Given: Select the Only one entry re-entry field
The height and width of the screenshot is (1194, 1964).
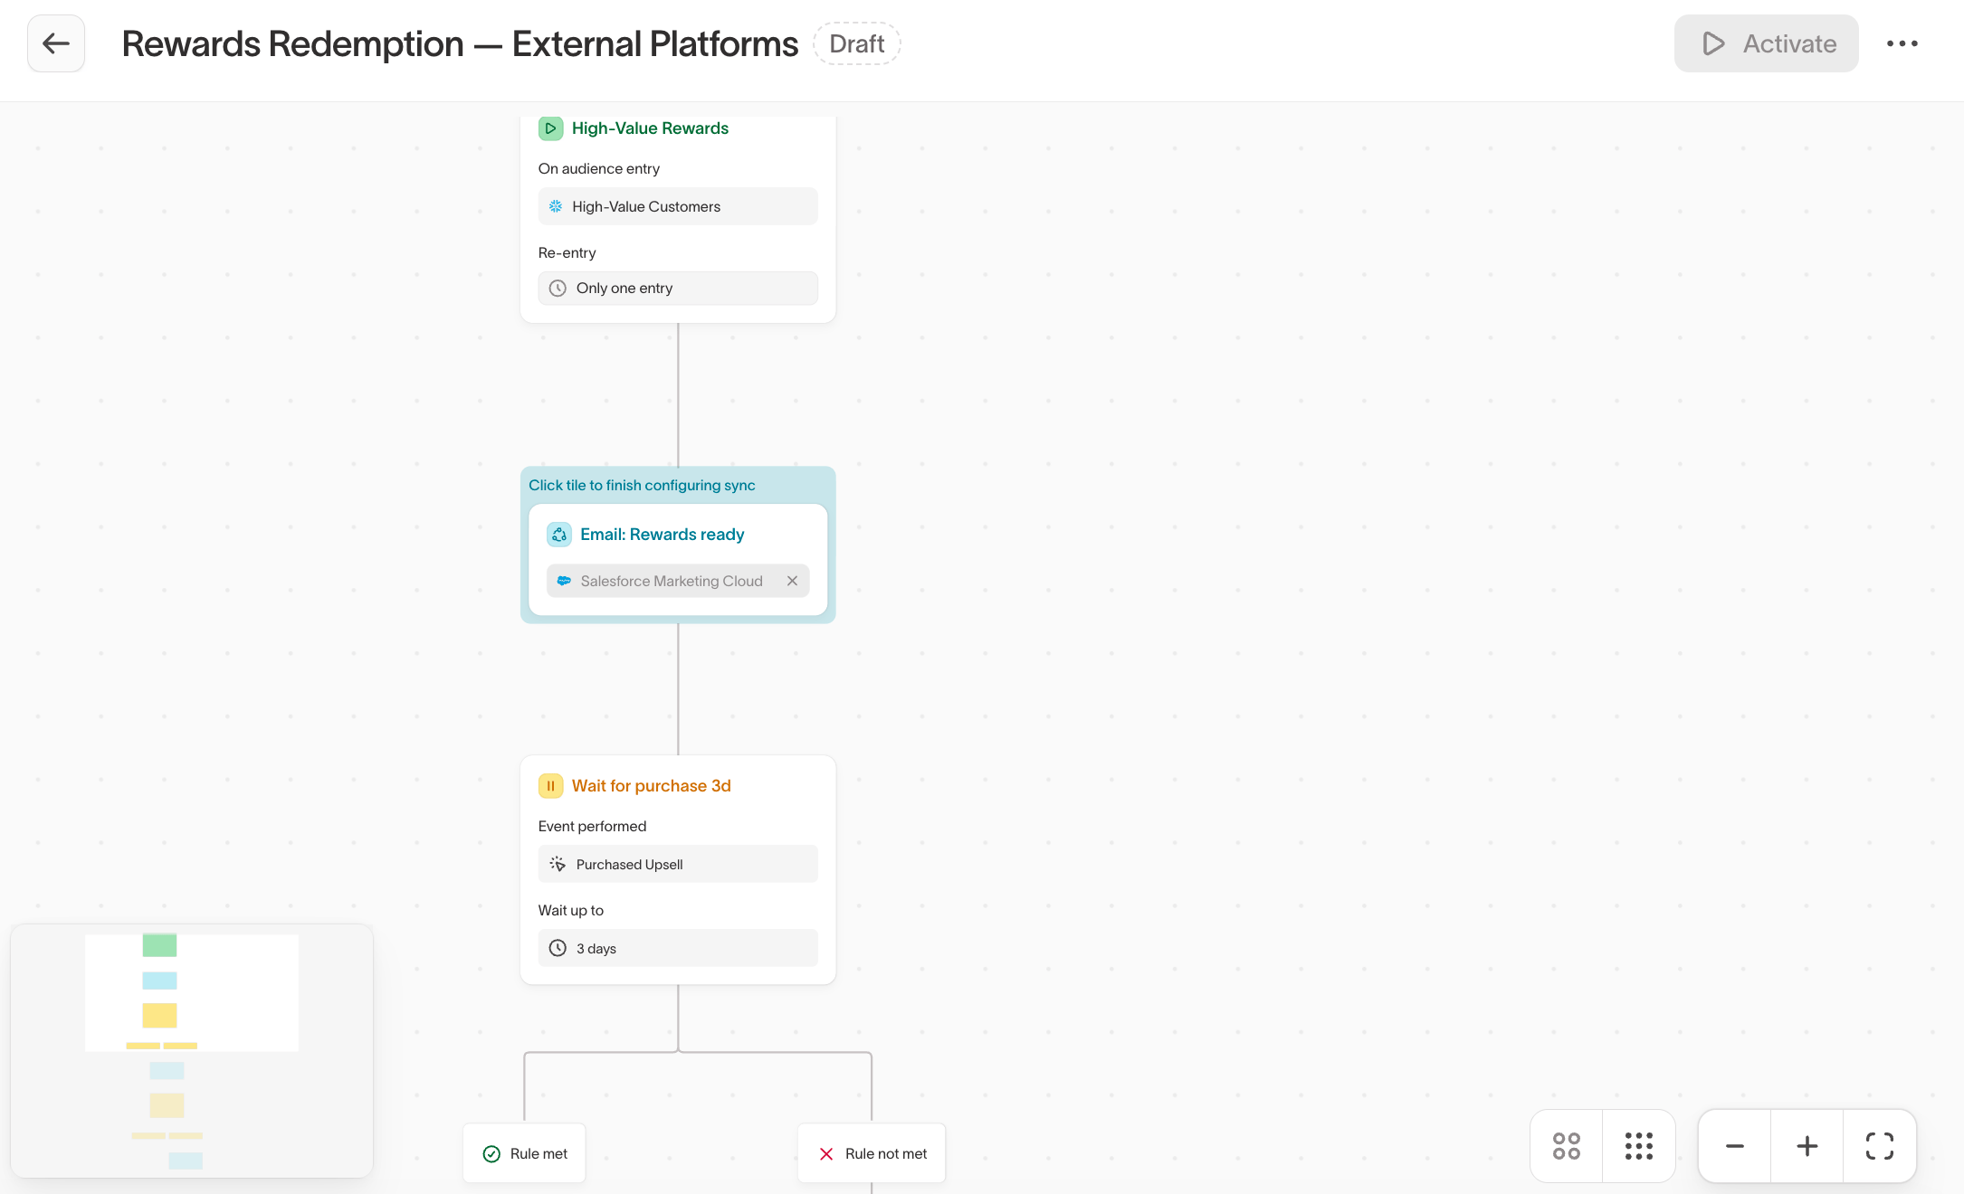Looking at the screenshot, I should click(x=678, y=288).
